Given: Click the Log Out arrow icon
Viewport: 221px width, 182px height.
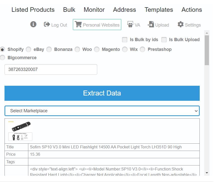Looking at the screenshot, I should tap(47, 24).
